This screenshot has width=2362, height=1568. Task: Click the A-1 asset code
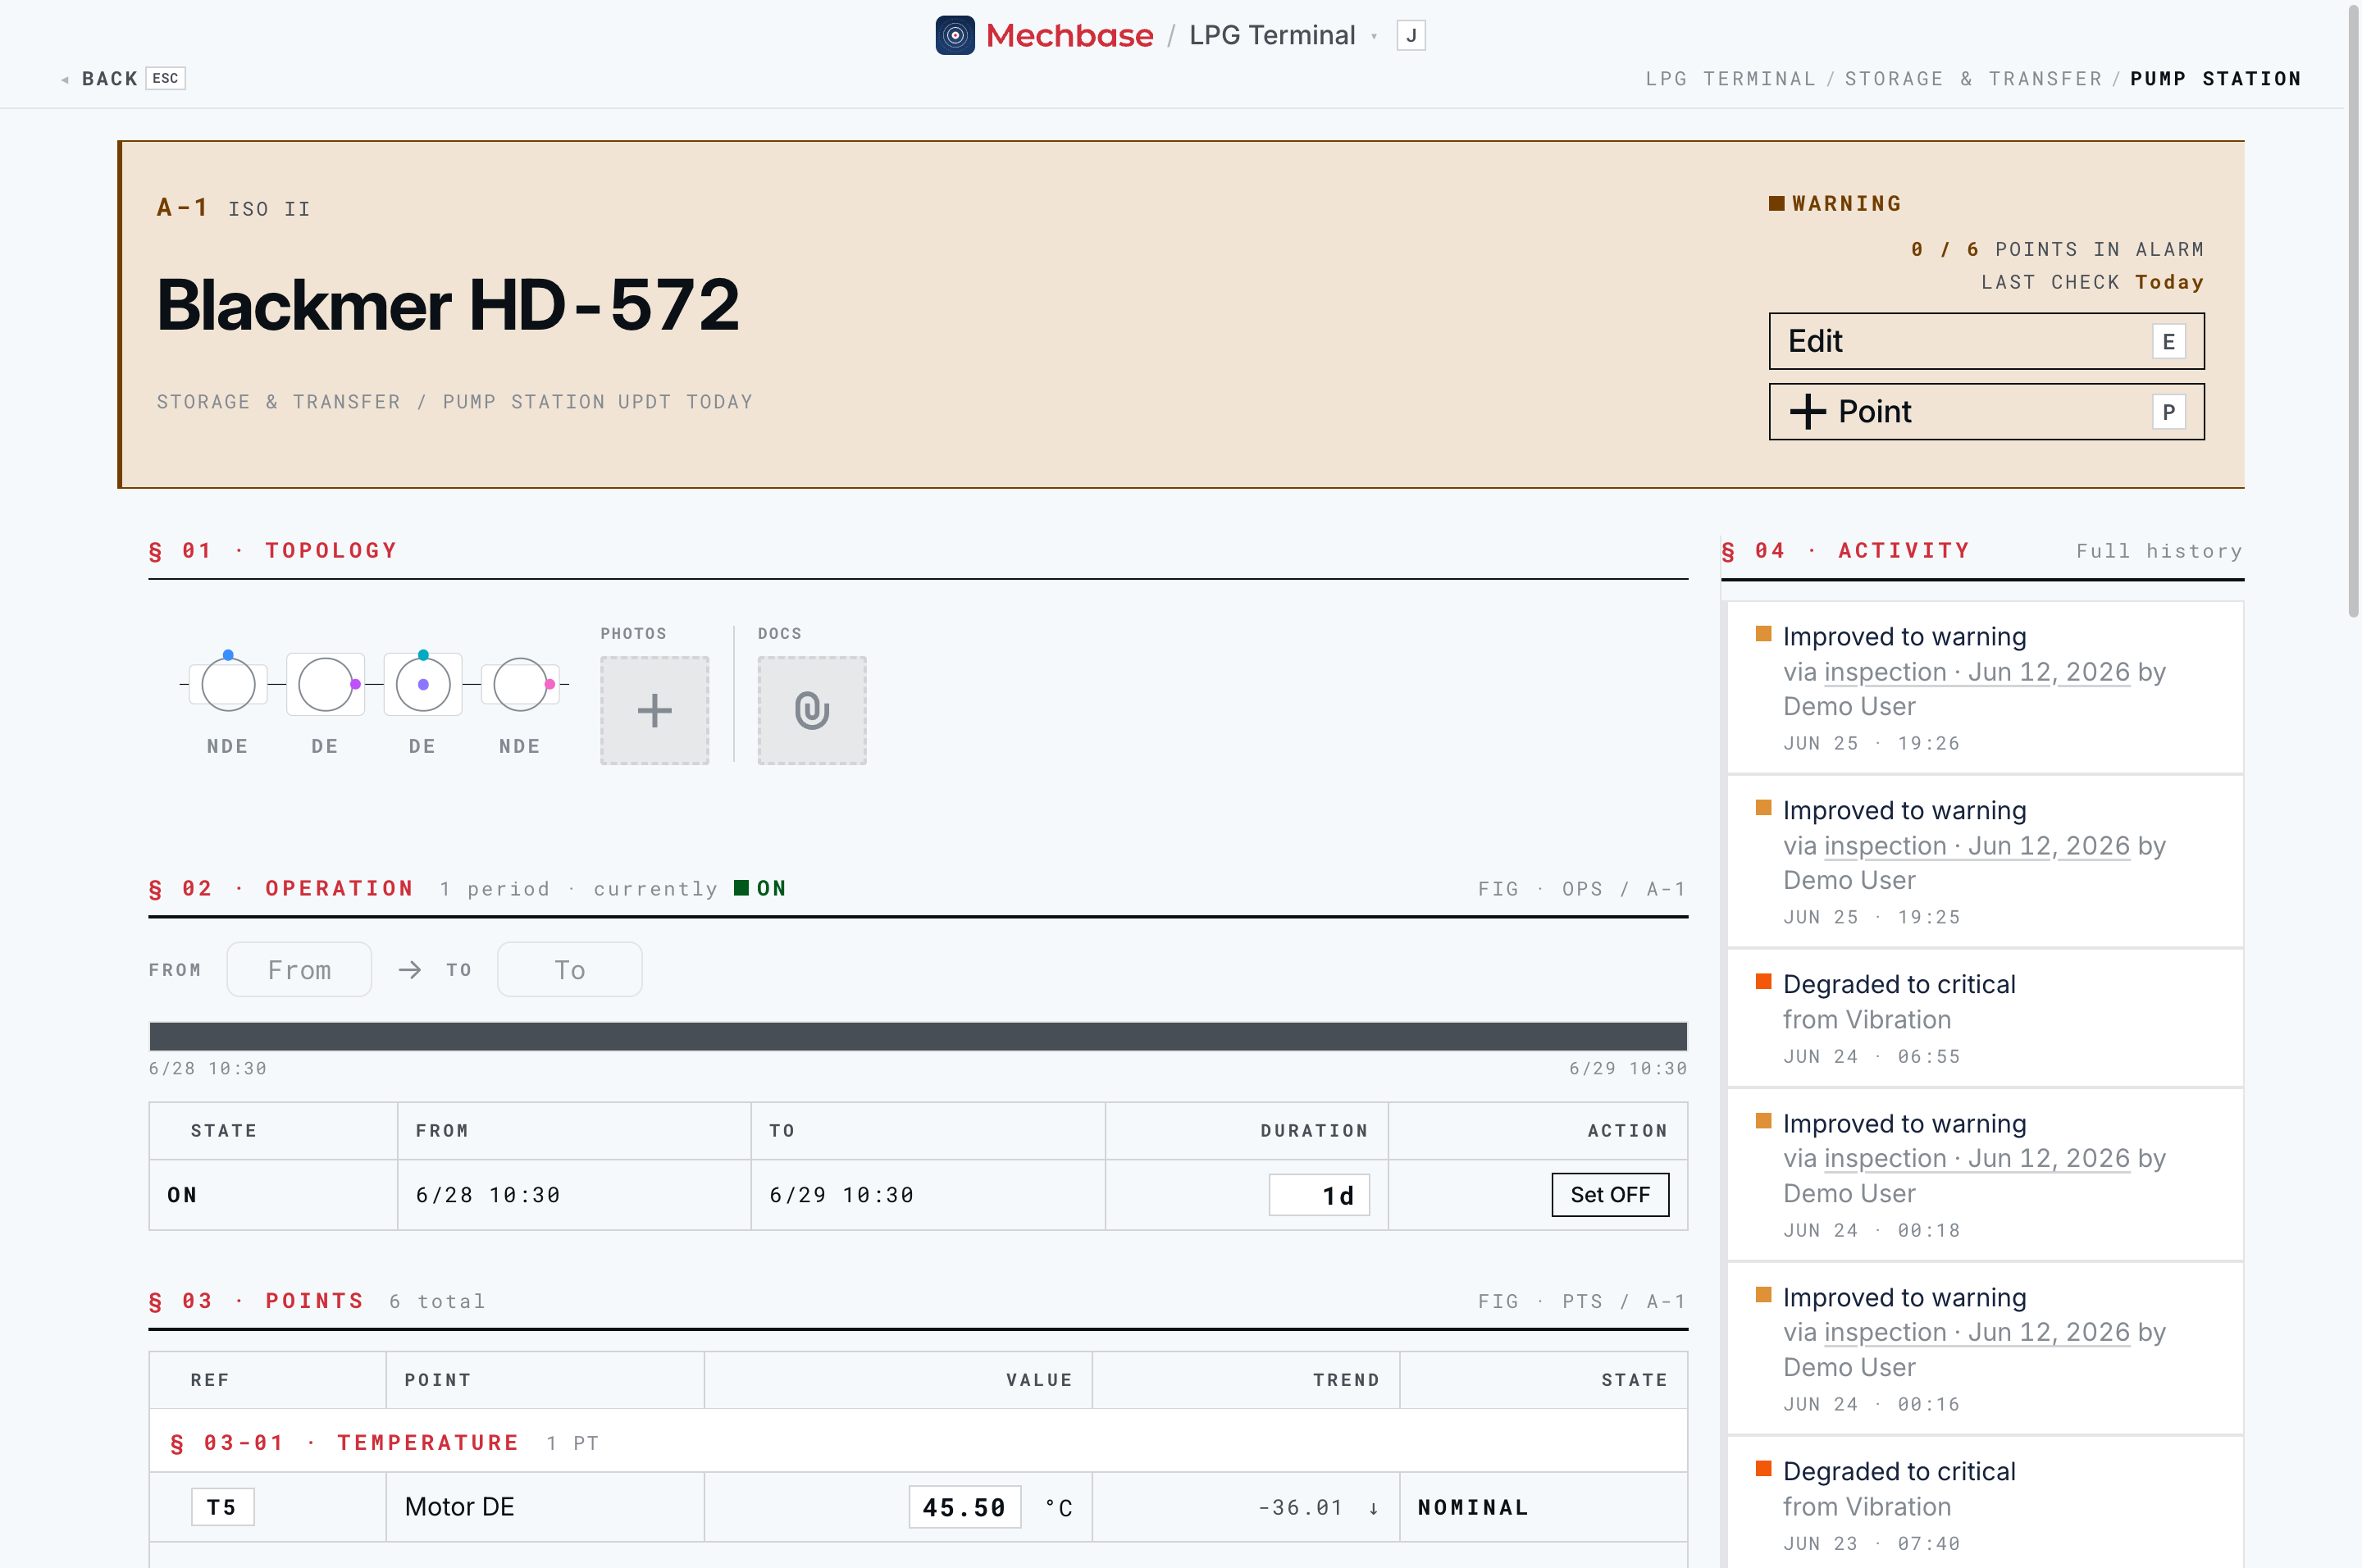182,208
